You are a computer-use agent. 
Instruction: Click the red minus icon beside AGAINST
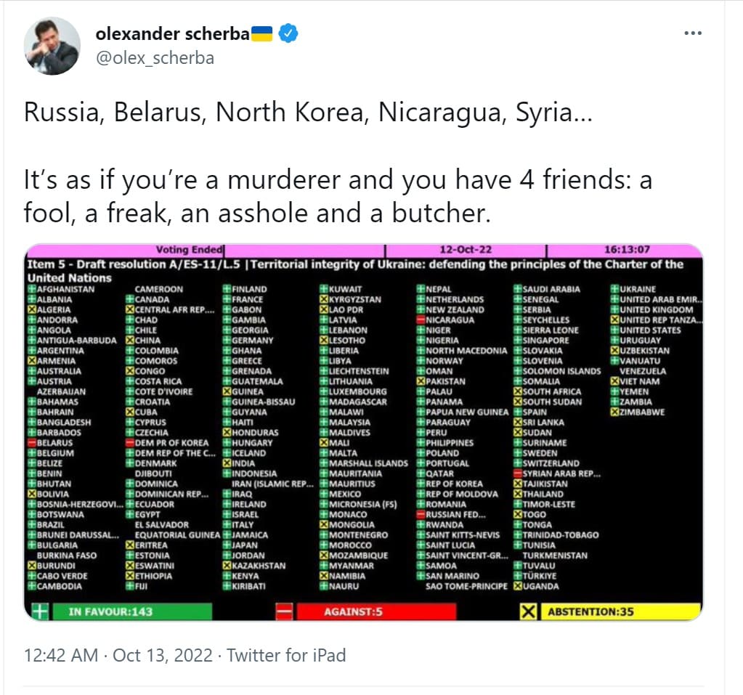[x=285, y=611]
